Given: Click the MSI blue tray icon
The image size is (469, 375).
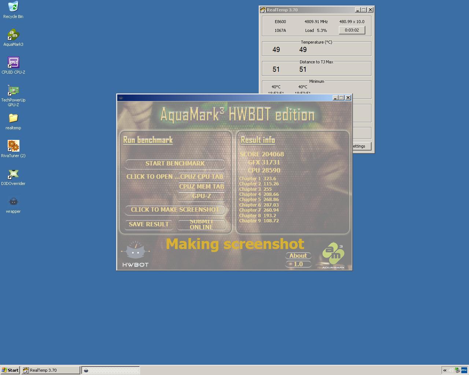Looking at the screenshot, I should [x=464, y=370].
